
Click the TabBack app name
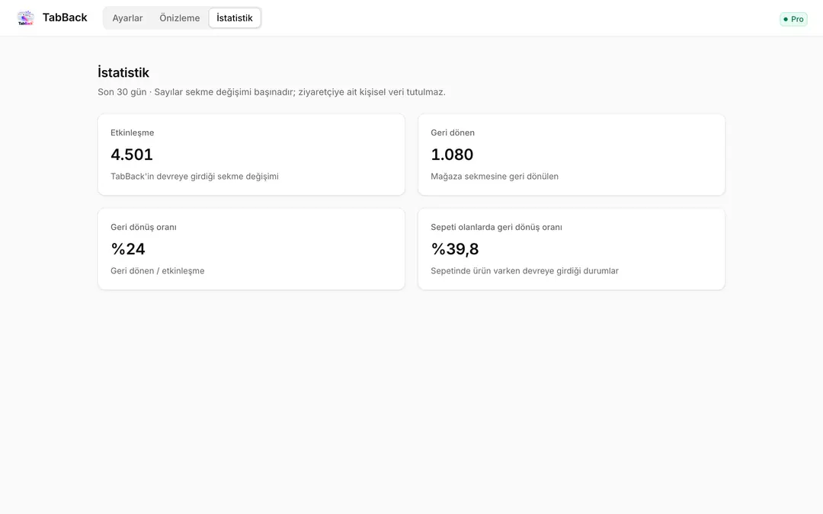[65, 18]
